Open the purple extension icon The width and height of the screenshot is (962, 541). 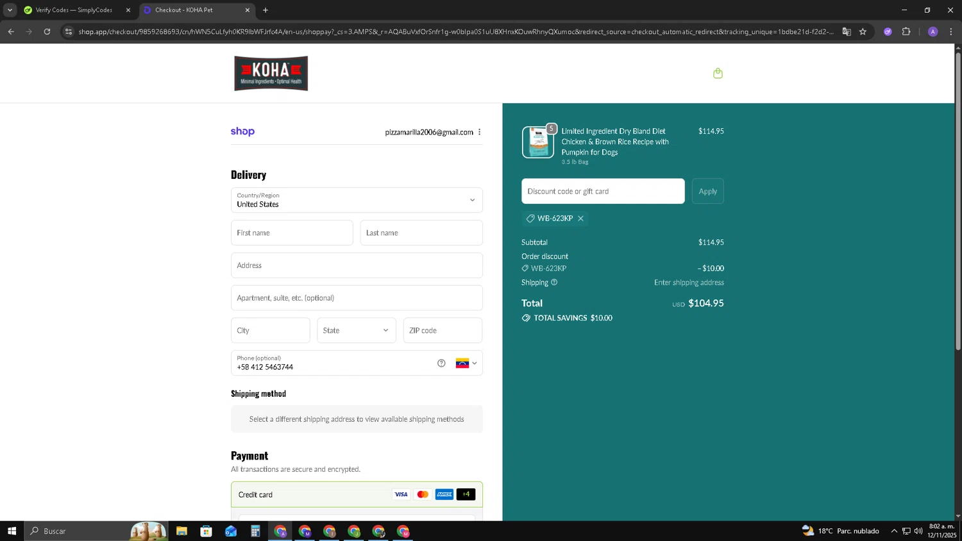888,31
